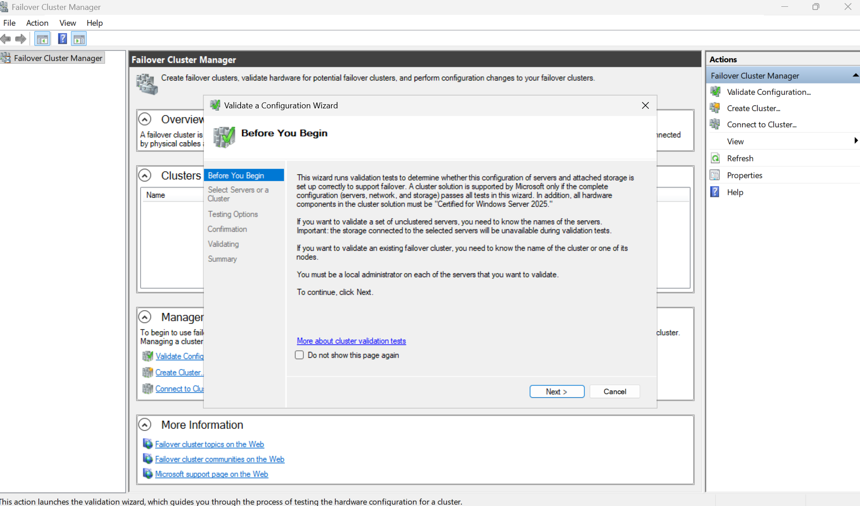Screen dimensions: 860x506
Task: Click the wizard title bar icon
Action: [x=215, y=105]
